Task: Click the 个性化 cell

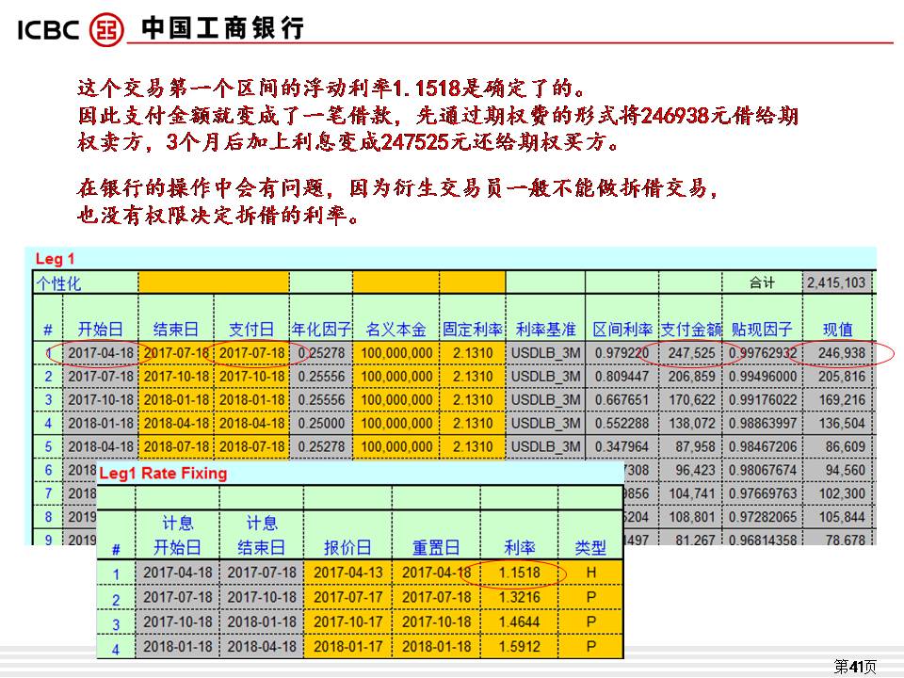Action: pyautogui.click(x=58, y=283)
